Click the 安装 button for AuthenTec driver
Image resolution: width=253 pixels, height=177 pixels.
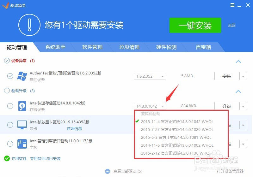pyautogui.click(x=227, y=76)
